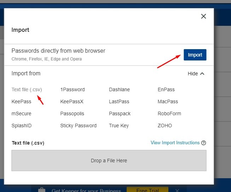Select Sticky Password import option

[x=79, y=126]
